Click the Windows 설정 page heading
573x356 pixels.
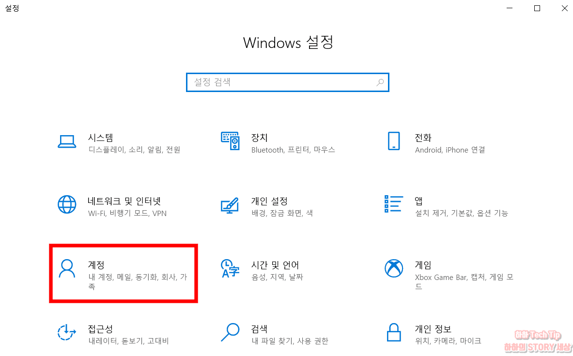[288, 43]
